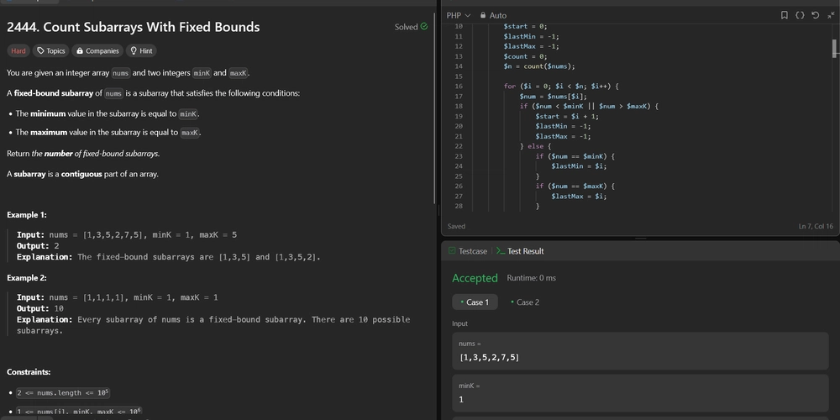Click the format code braces icon
The height and width of the screenshot is (420, 840).
[800, 15]
